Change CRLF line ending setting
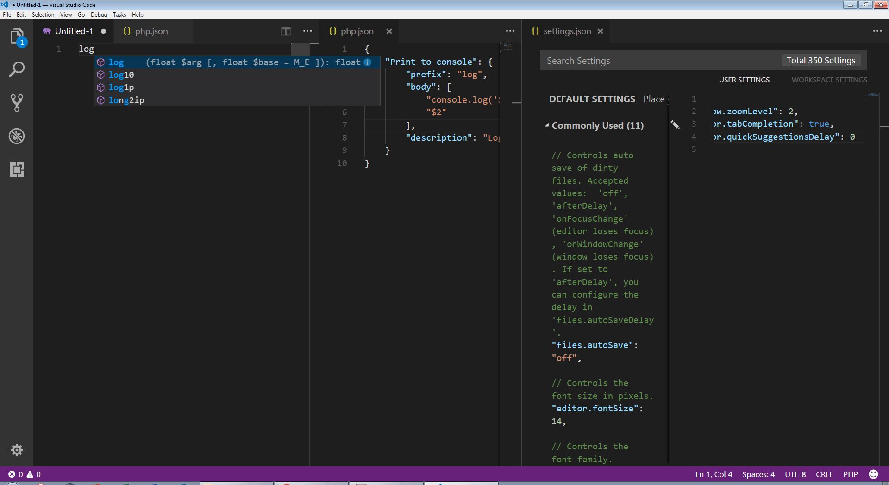This screenshot has width=889, height=485. click(824, 474)
